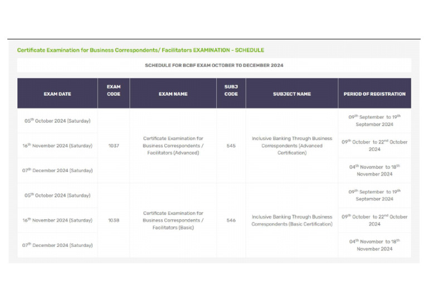Click '09th September to 19th September' in Advanced rows
The image size is (428, 302).
374,121
